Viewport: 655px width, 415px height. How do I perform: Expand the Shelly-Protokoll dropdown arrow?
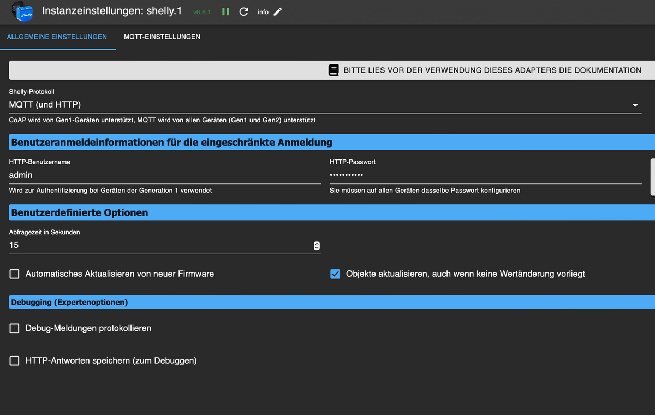tap(635, 105)
